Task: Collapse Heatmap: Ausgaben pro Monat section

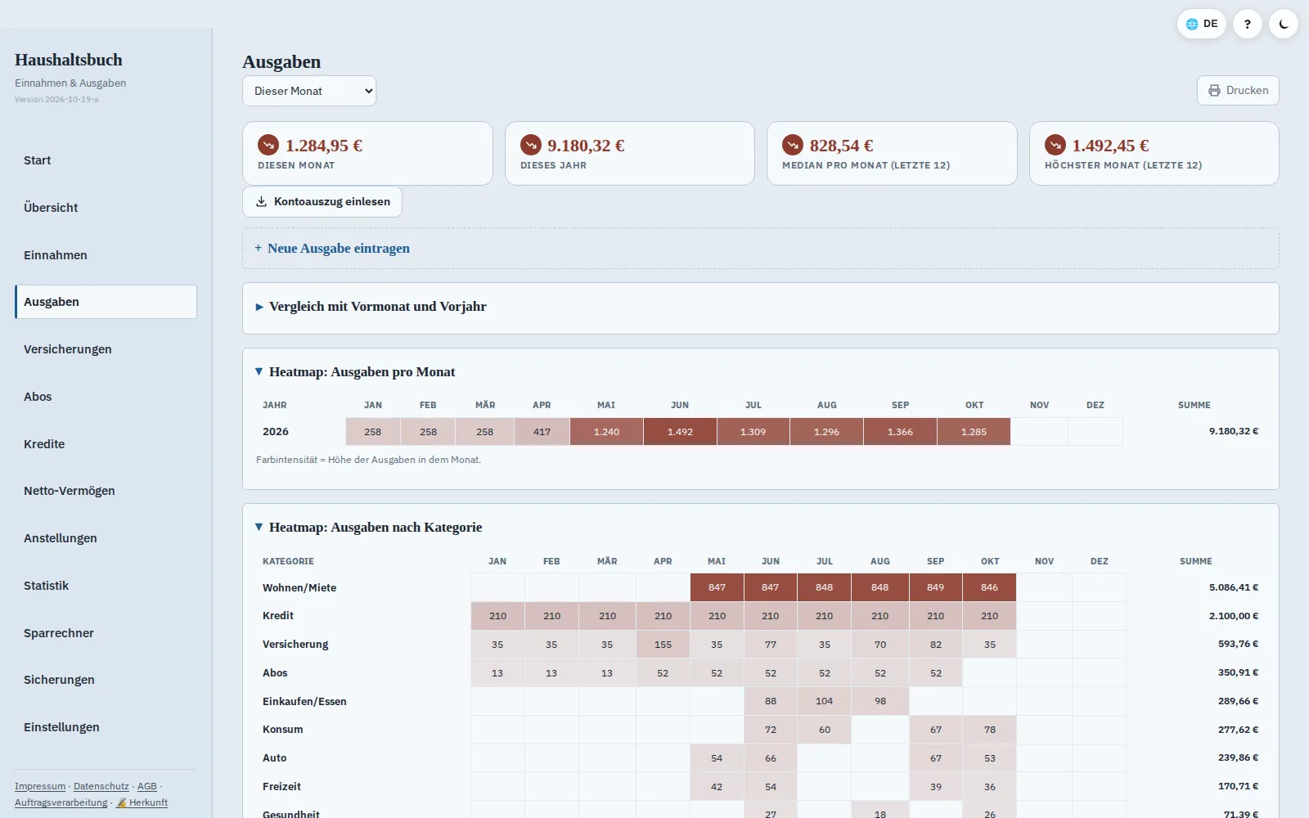Action: pyautogui.click(x=355, y=372)
